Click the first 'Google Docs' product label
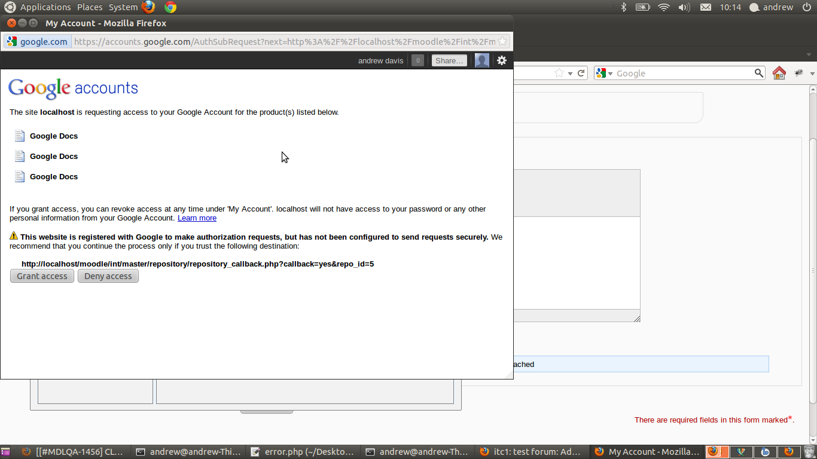This screenshot has width=817, height=459. click(54, 136)
